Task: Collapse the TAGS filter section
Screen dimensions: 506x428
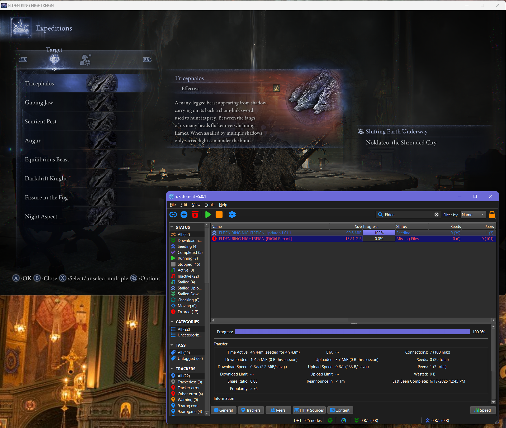Action: click(x=172, y=345)
